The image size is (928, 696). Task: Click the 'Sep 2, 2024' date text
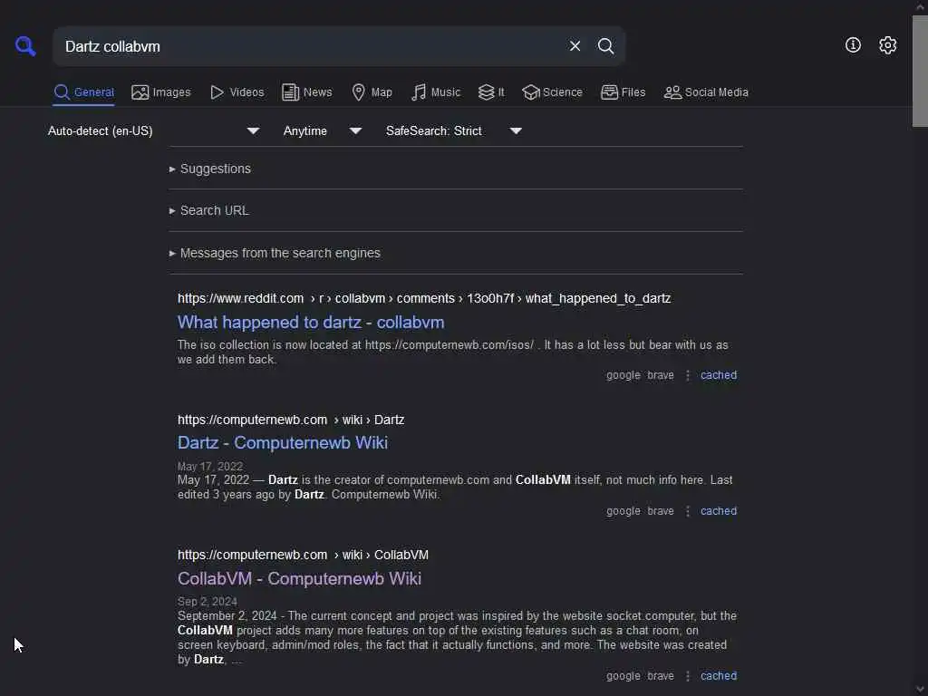click(208, 602)
